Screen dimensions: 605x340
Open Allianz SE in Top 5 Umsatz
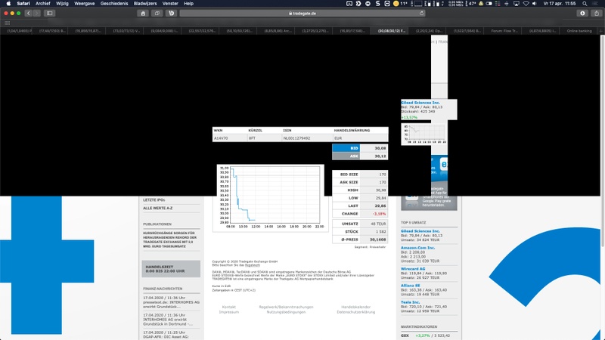(x=410, y=286)
